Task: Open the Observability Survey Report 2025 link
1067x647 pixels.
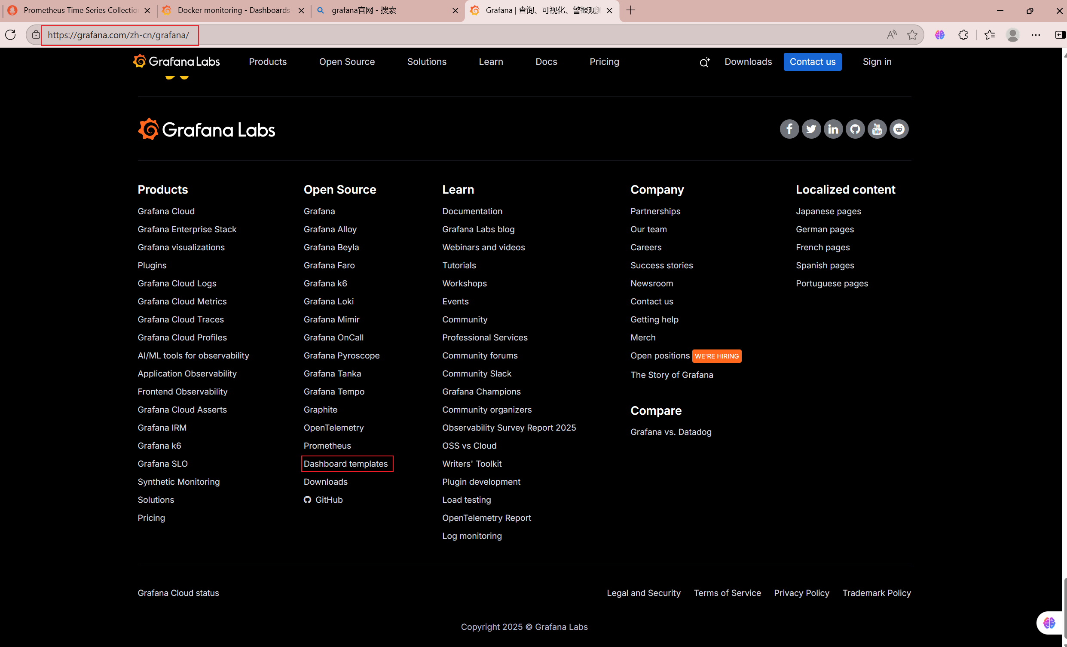Action: 509,428
